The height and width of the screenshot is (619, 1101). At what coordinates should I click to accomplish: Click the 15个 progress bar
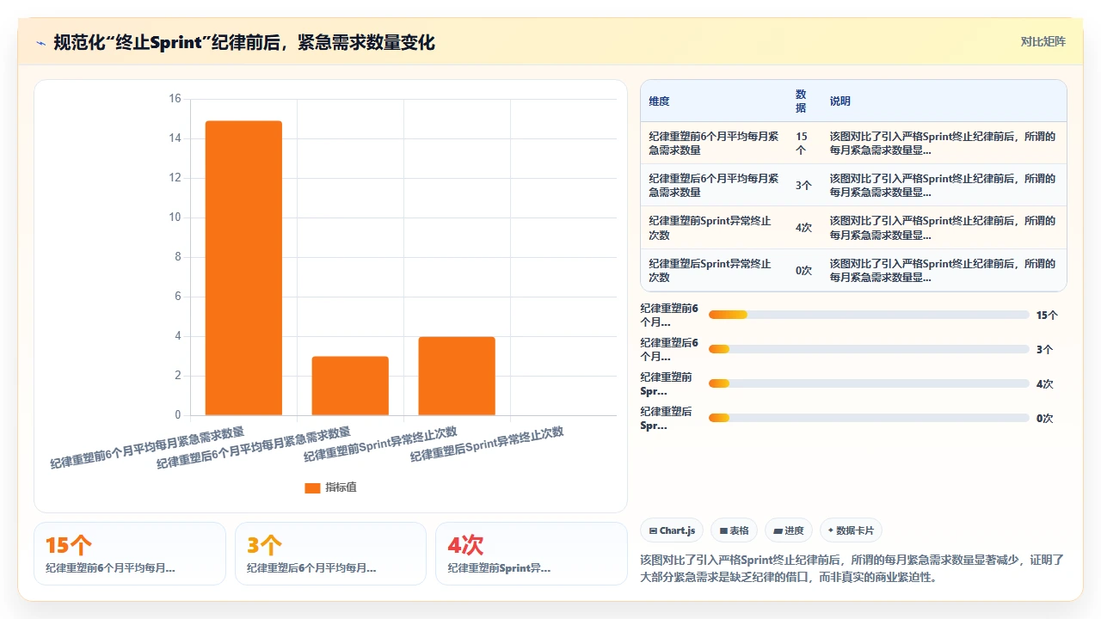click(869, 315)
